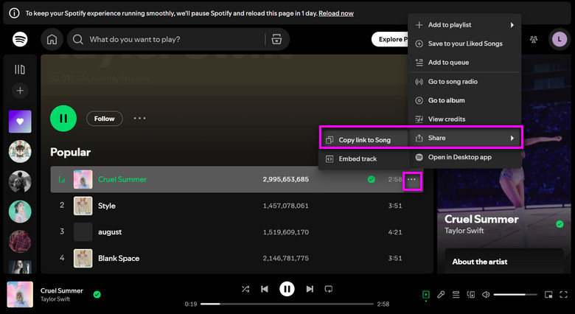Open the now-playing album cover in the bottom bar
Image resolution: width=575 pixels, height=314 pixels.
(20, 295)
